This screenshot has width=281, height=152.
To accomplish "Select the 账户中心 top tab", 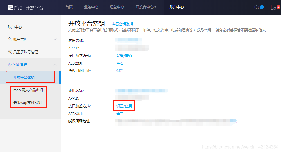I will [177, 7].
